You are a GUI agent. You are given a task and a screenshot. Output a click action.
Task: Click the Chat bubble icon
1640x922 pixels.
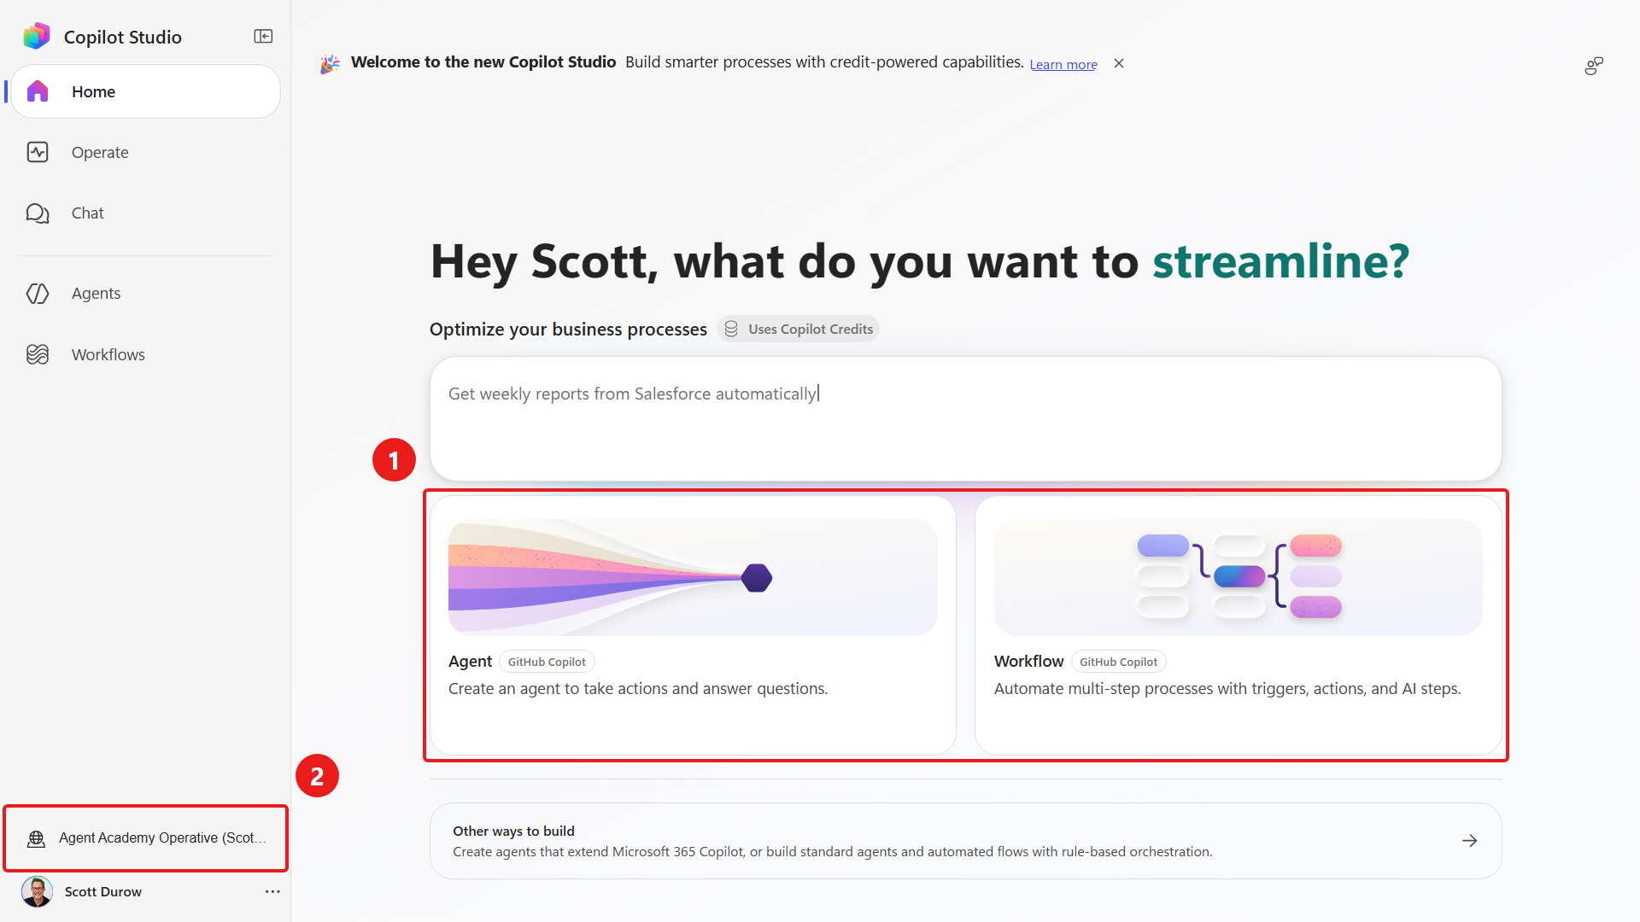pos(38,213)
